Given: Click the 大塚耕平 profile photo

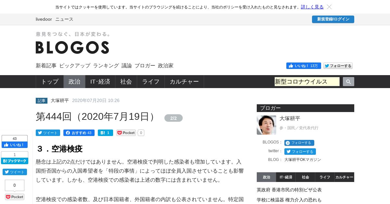Looking at the screenshot, I should tap(266, 125).
